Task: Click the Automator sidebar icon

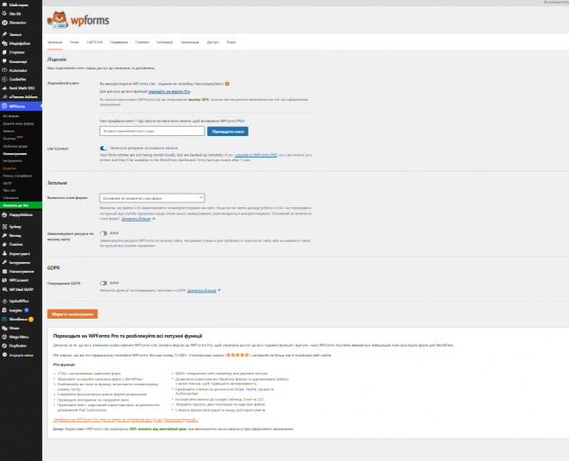Action: pyautogui.click(x=5, y=70)
